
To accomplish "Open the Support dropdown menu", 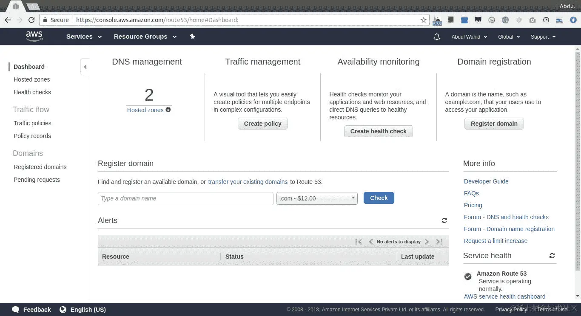I will tap(543, 37).
